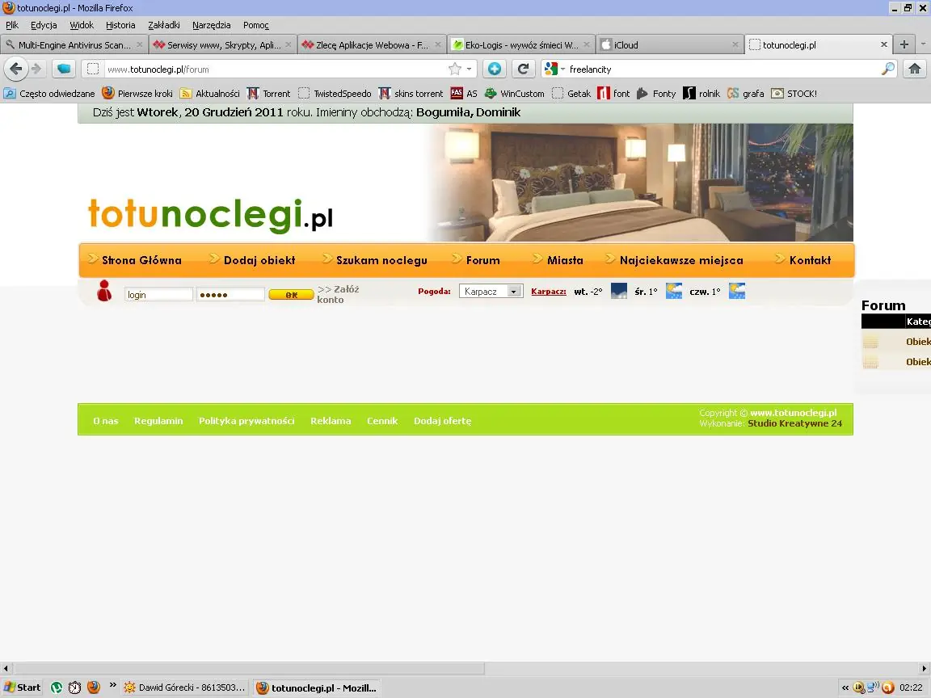Click the Pierwsze kroki Firefox bookmark
Screen dimensions: 931x698
pos(137,93)
